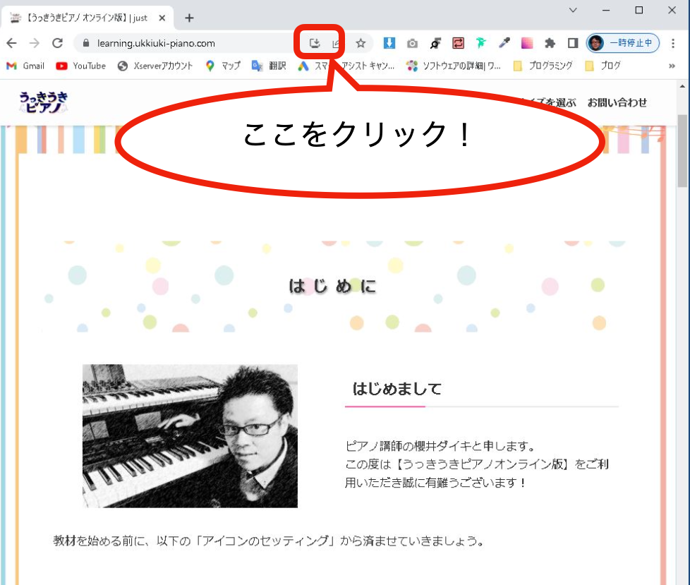Go back to the previous page

[12, 43]
